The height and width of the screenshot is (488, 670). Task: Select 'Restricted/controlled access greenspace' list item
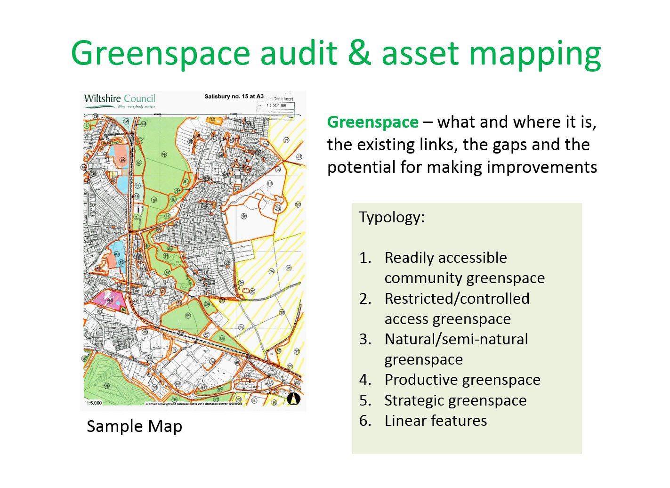click(457, 309)
